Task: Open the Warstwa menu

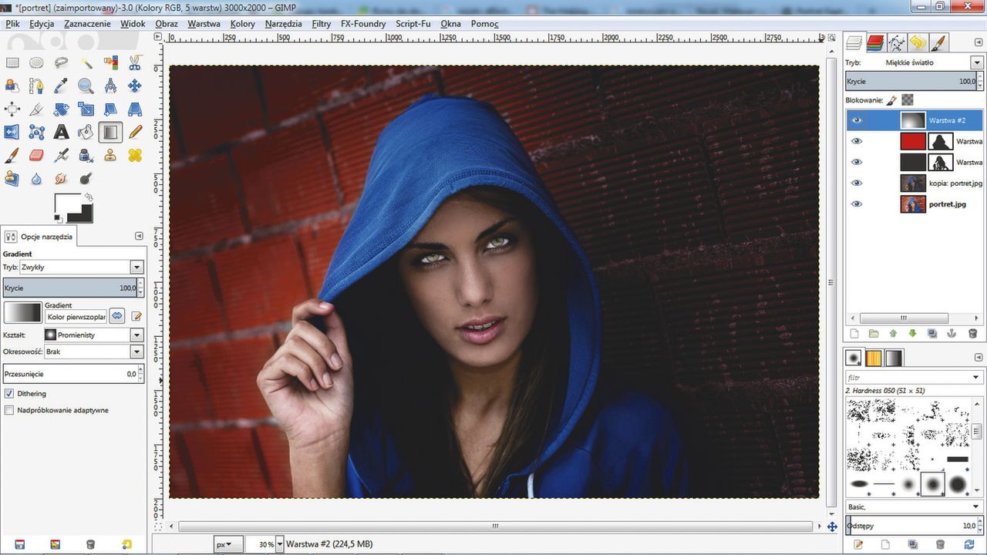Action: point(204,24)
